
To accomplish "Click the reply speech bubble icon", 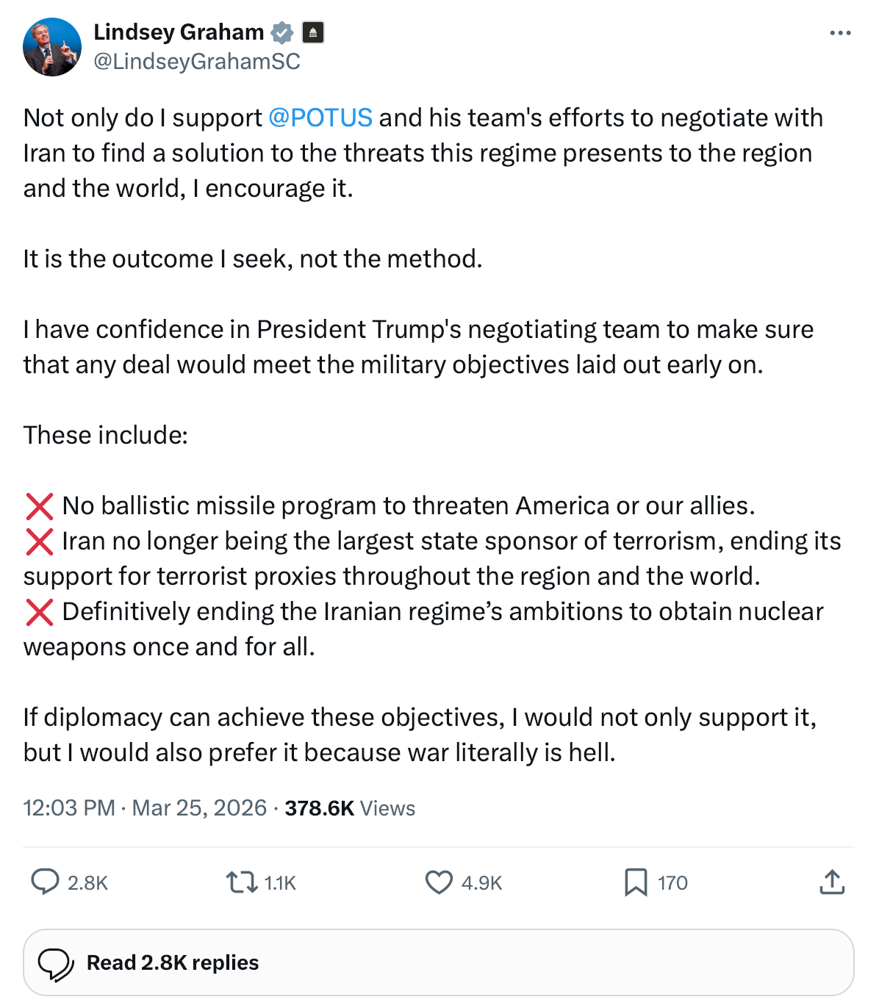I will coord(45,882).
